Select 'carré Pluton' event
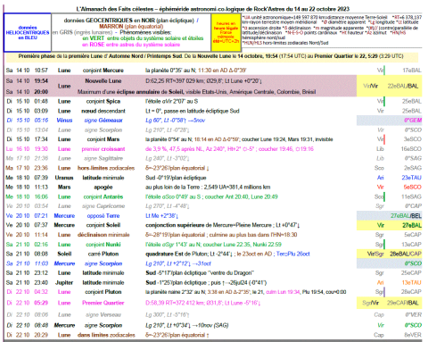 point(103,254)
